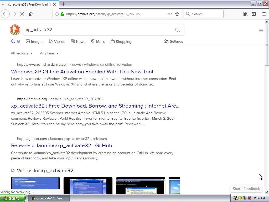This screenshot has height=202, width=269.
Task: Click the green secure connection padlock
Action: point(62,14)
